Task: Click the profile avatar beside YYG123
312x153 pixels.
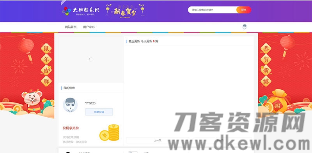Action: 70,105
